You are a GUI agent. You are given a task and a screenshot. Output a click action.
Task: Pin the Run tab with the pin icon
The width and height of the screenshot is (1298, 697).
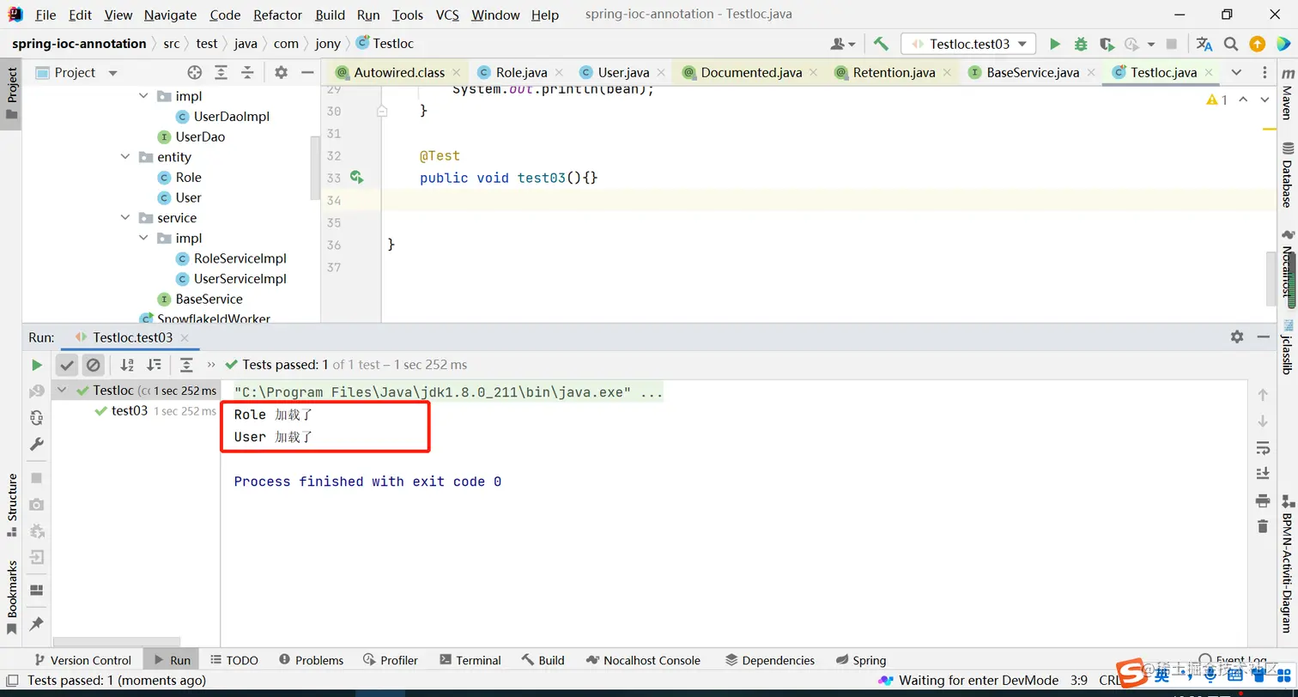(x=36, y=624)
